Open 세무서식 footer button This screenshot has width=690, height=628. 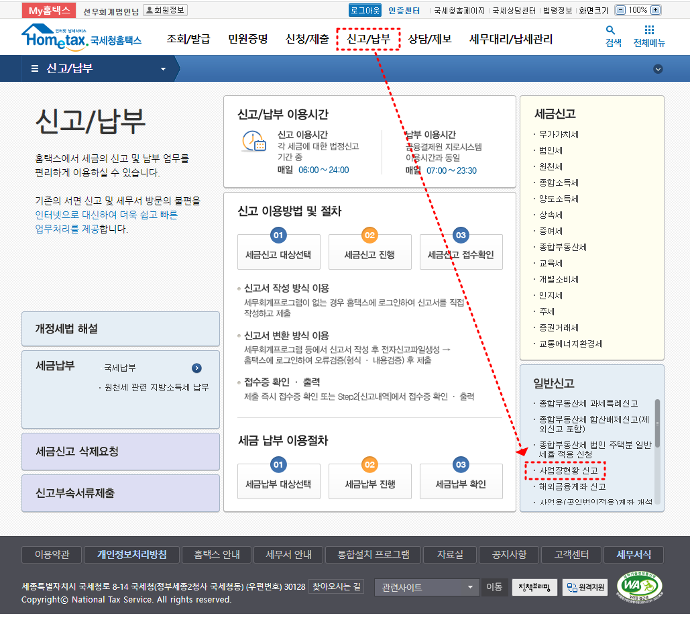click(x=634, y=555)
